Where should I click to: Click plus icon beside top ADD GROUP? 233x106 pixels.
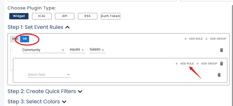click(x=206, y=39)
